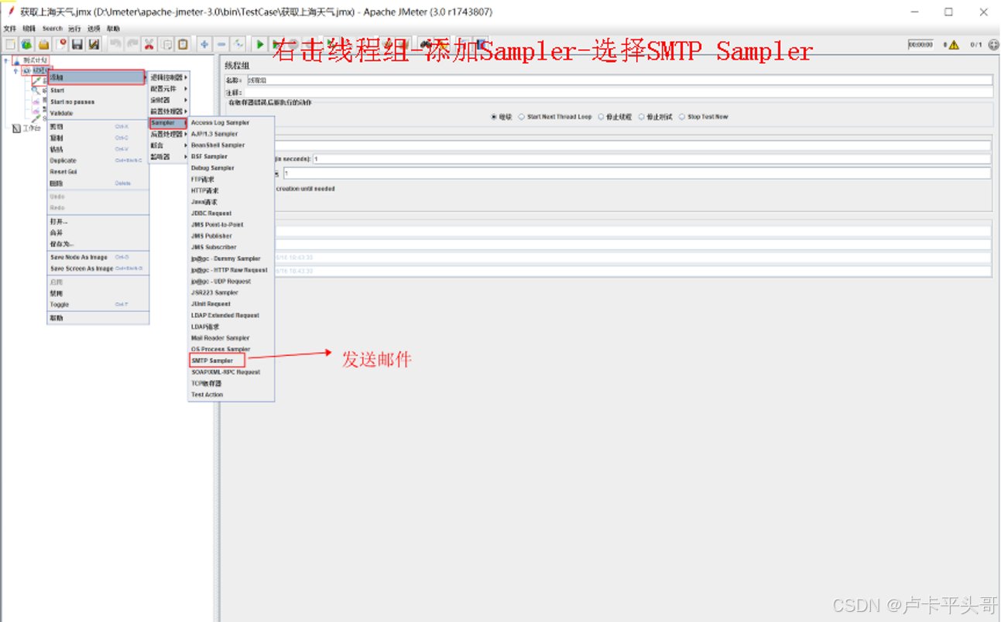Screen dimensions: 1001x622
Task: Click the test plan tree root icon
Action: coord(17,60)
